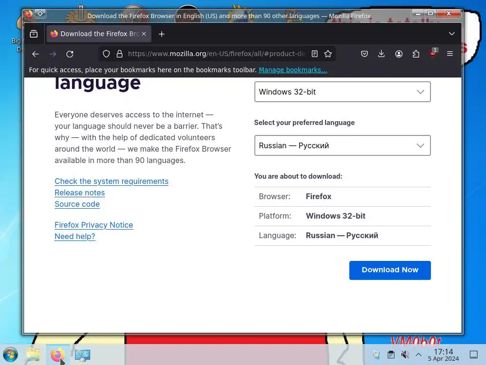Viewport: 486px width, 365px height.
Task: Toggle keep-on-all-desktops pin icon in titlebar
Action: pyautogui.click(x=40, y=14)
